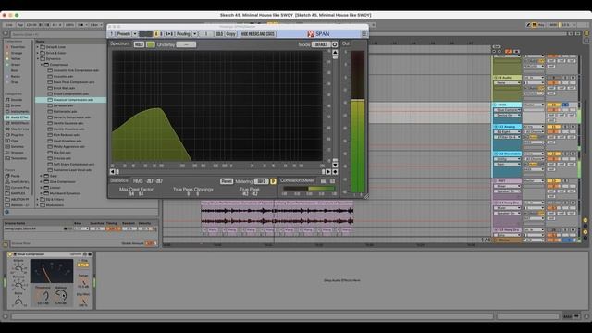
Task: Toggle Glue Compressor device activator
Action: pyautogui.click(x=10, y=254)
